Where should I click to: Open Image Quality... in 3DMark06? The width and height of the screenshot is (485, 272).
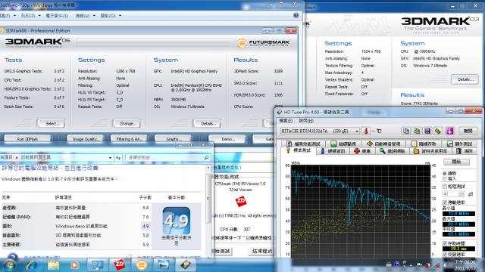86,139
